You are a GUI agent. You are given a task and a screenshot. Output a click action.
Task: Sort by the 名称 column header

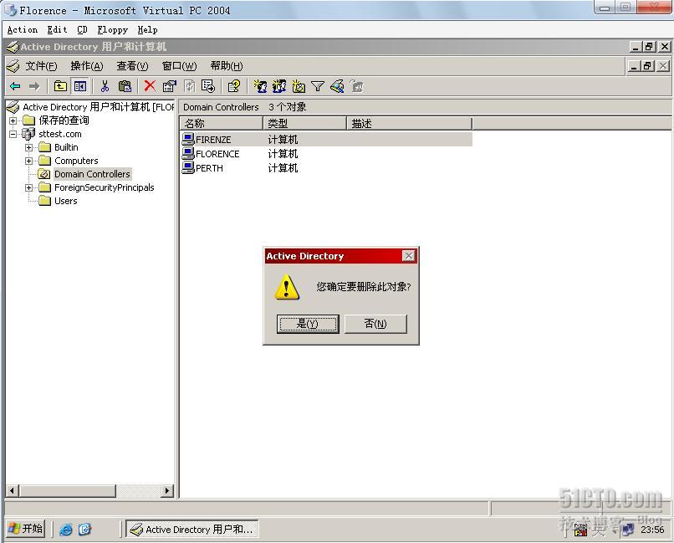pos(221,123)
